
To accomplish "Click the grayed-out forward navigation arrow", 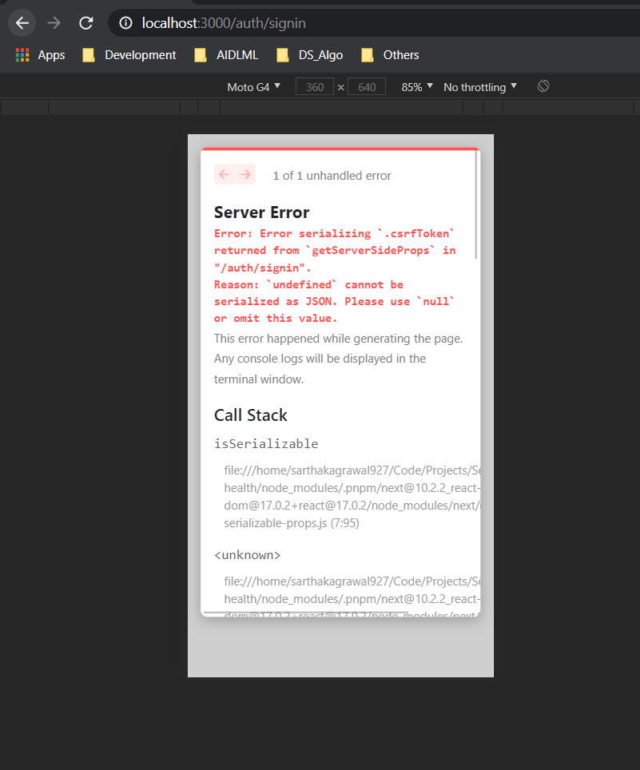I will pyautogui.click(x=53, y=22).
